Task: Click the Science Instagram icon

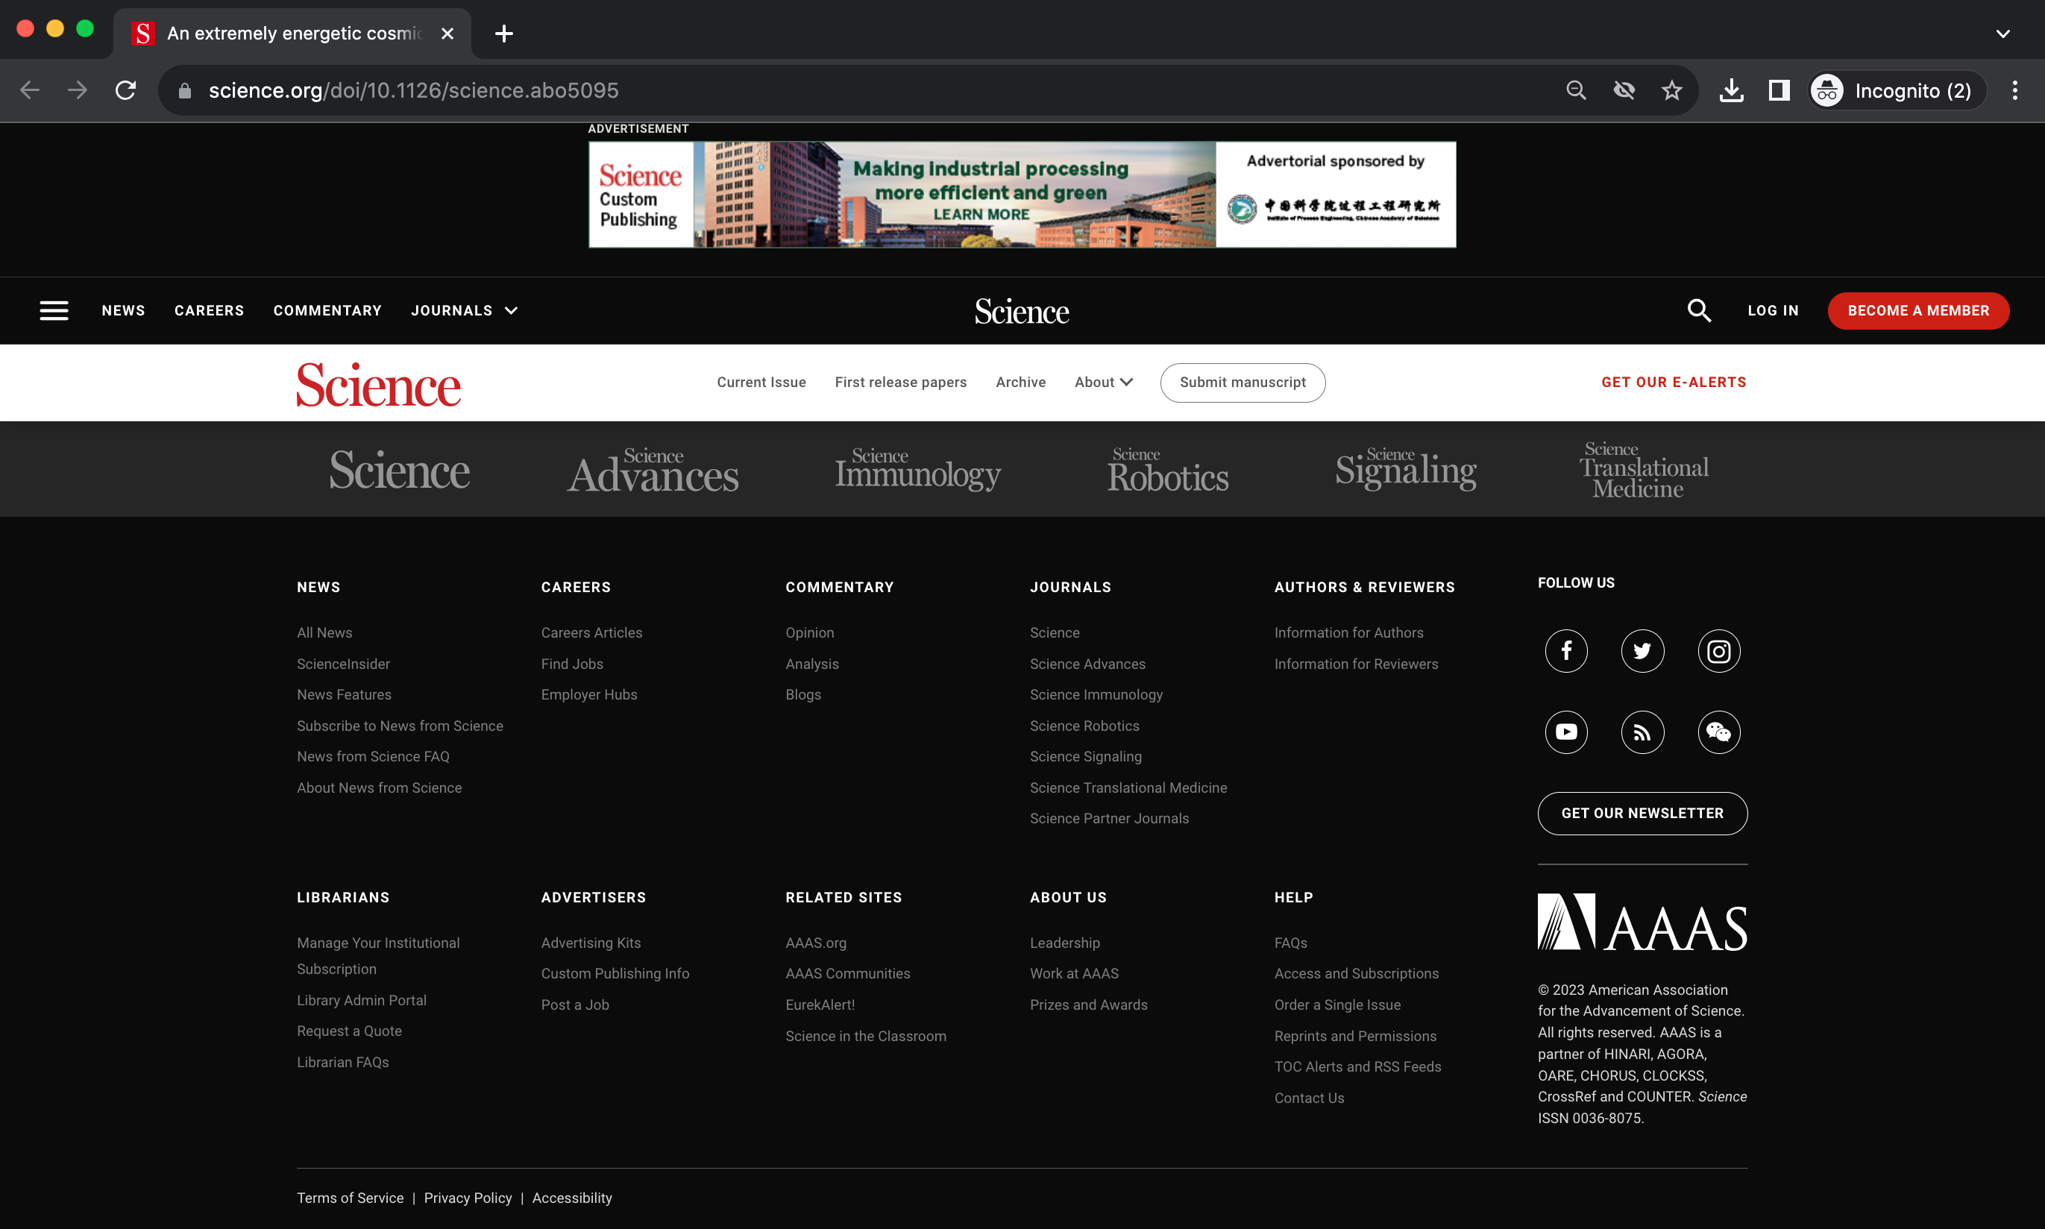Action: pos(1718,650)
